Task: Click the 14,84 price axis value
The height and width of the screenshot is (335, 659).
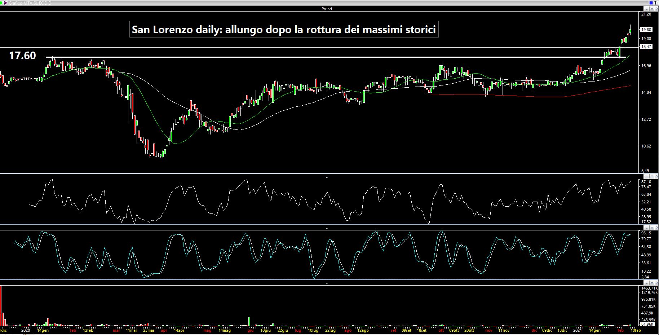Action: [x=646, y=92]
